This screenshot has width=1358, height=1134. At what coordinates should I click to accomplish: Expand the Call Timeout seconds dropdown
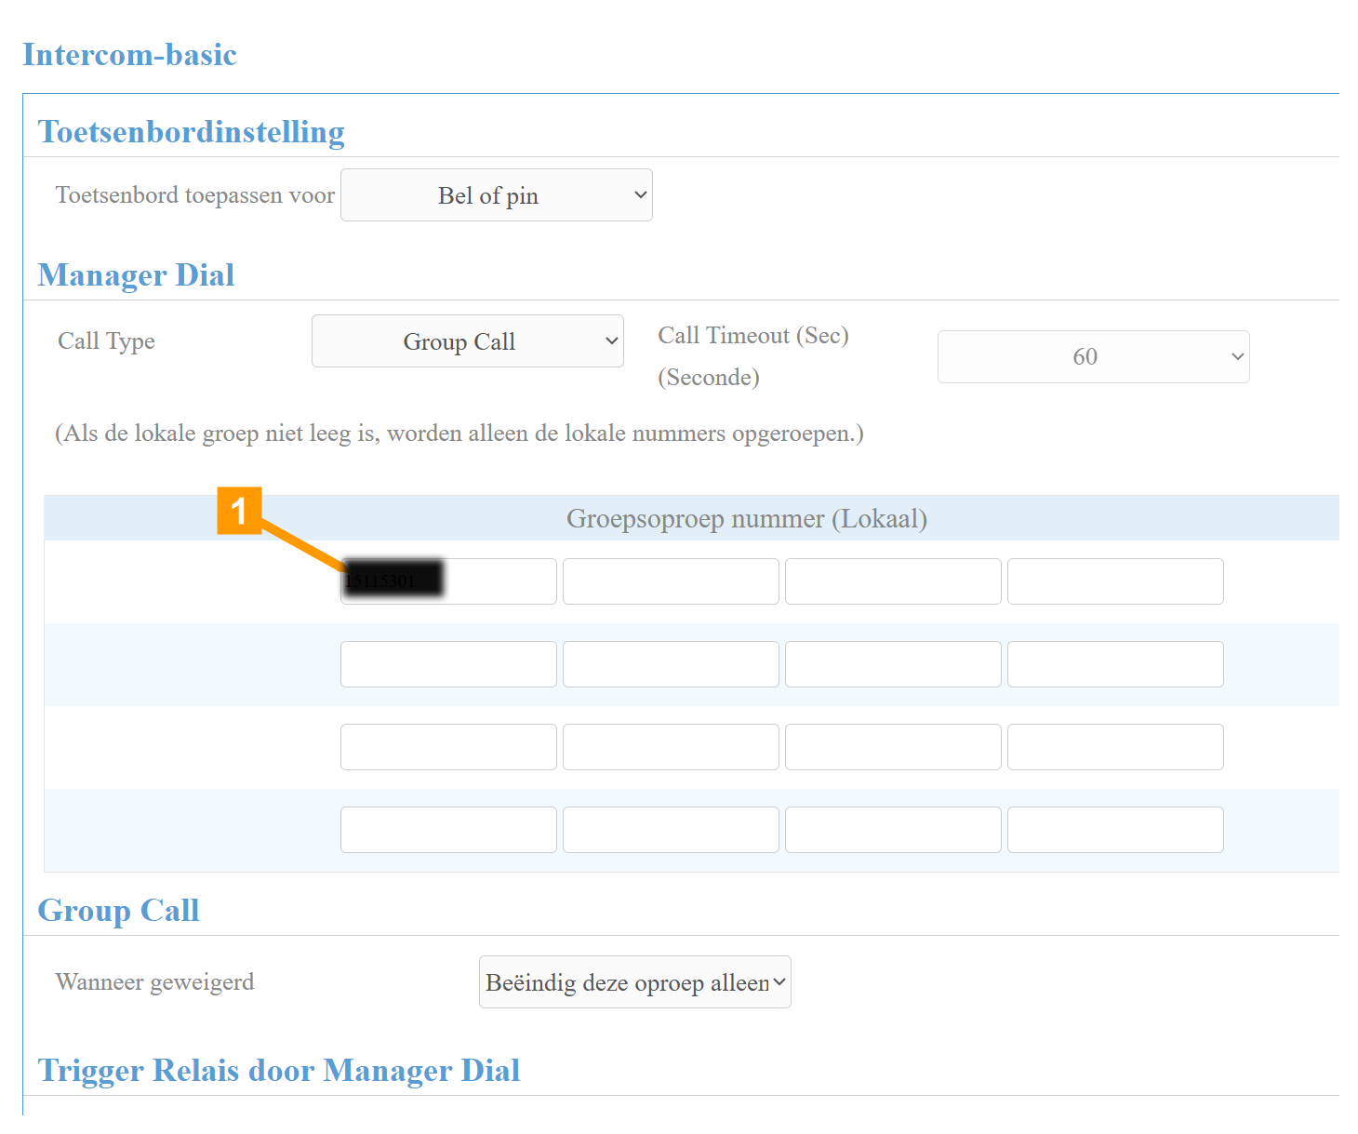click(x=1093, y=357)
